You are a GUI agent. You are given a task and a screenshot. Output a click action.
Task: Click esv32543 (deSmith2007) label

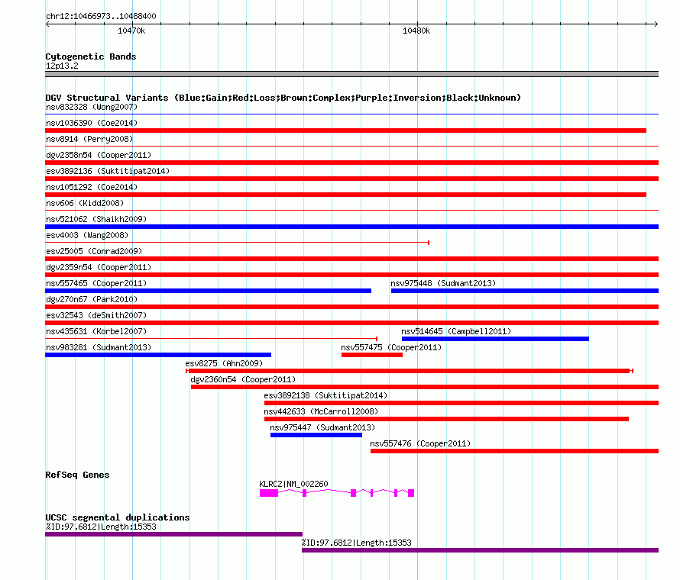click(96, 315)
